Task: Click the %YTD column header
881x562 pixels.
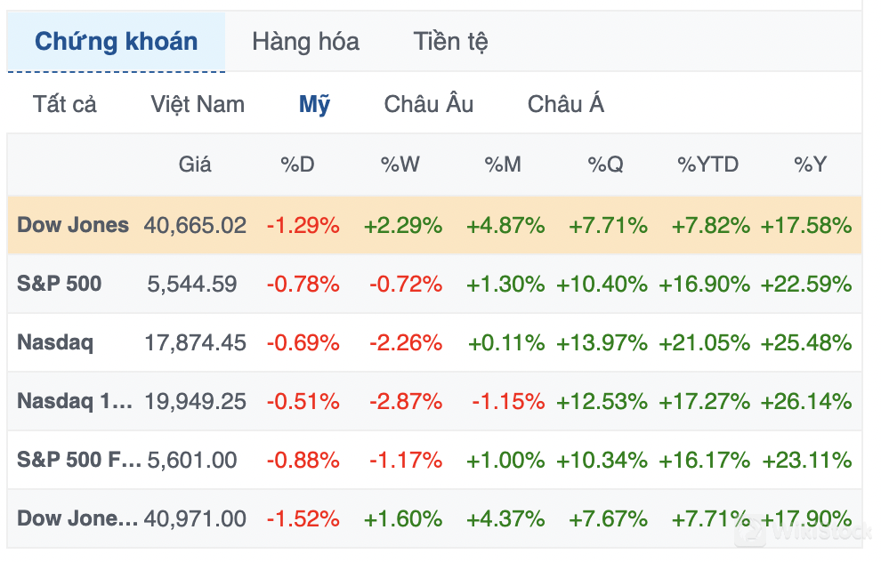Action: [708, 165]
